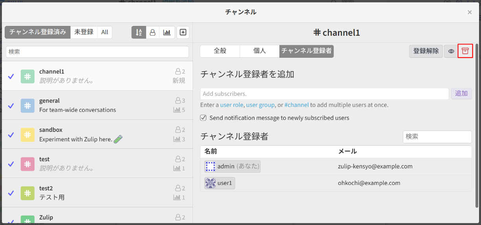Click the test tube emoji in sandbox description
This screenshot has width=481, height=225.
tap(118, 139)
